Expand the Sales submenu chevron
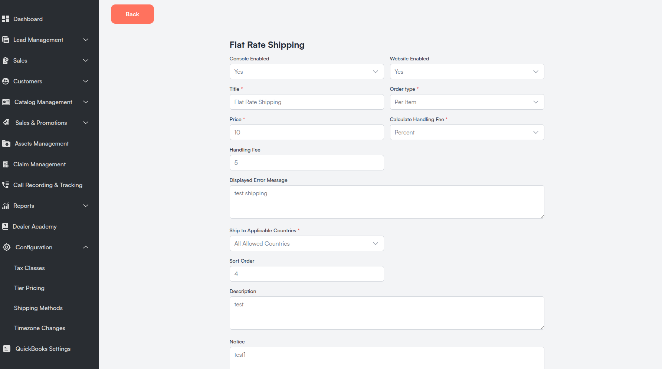Screen dimensions: 662x369 point(86,60)
